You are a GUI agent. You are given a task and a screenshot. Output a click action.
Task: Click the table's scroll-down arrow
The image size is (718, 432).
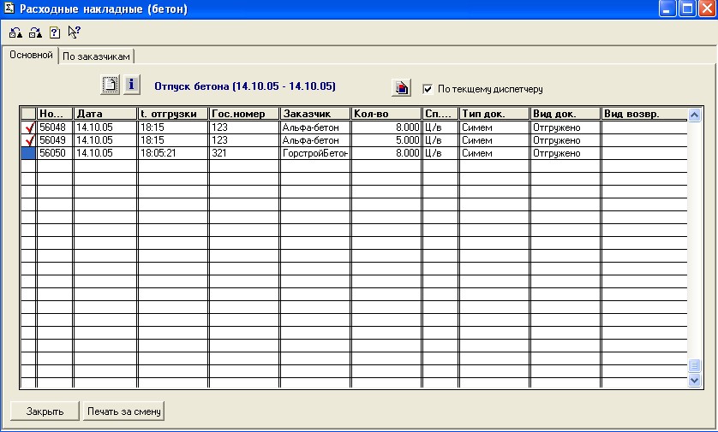coord(695,380)
